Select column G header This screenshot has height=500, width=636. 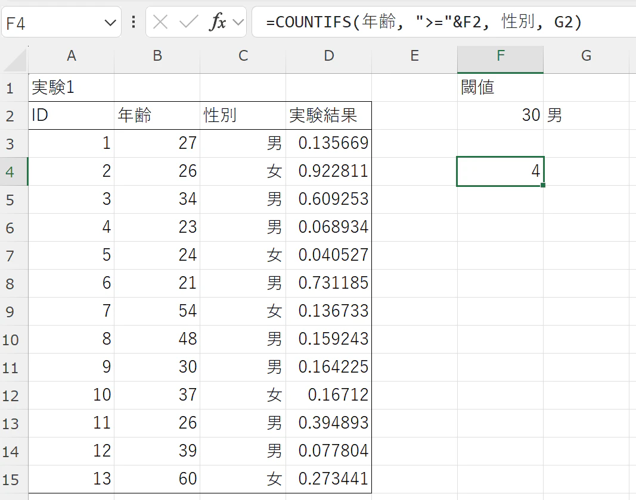tap(586, 56)
